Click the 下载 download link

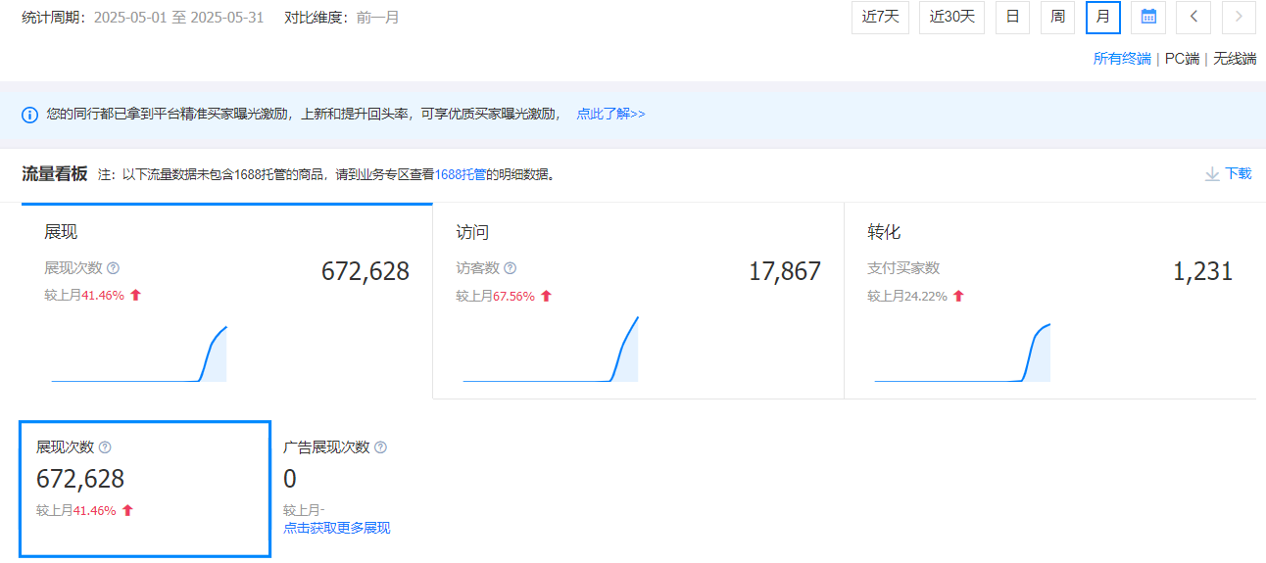coord(1239,174)
